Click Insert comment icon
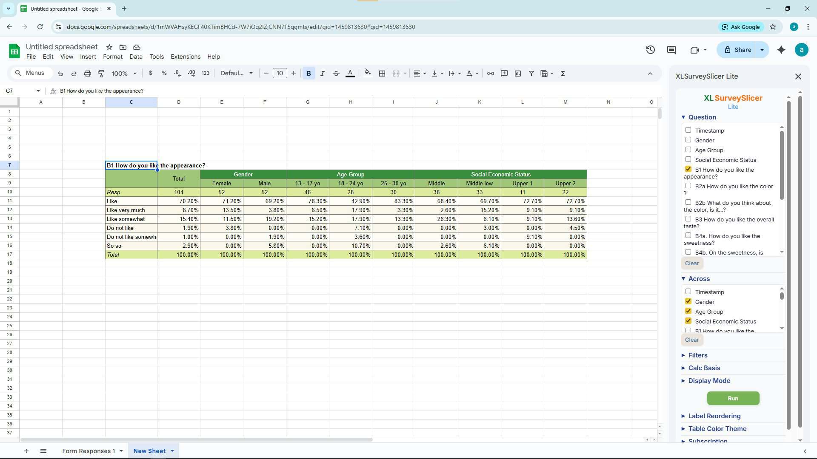Screen dimensions: 817x459 [504, 74]
